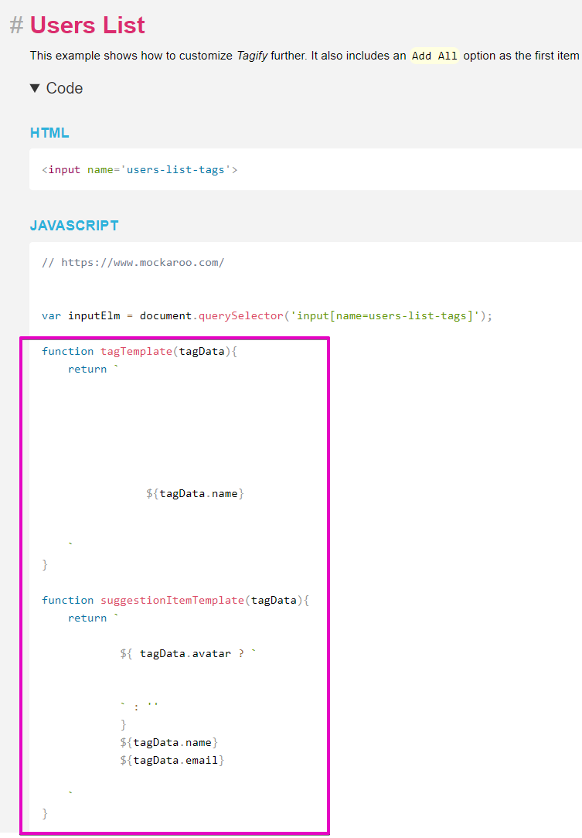The width and height of the screenshot is (582, 838).
Task: Click the # anchor before Users List
Action: coord(16,25)
